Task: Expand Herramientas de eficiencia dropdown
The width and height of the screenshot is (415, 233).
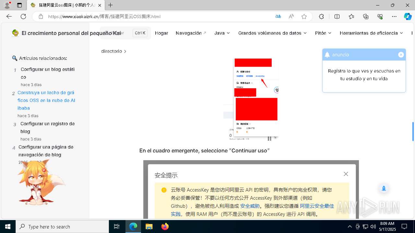Action: pos(371,33)
